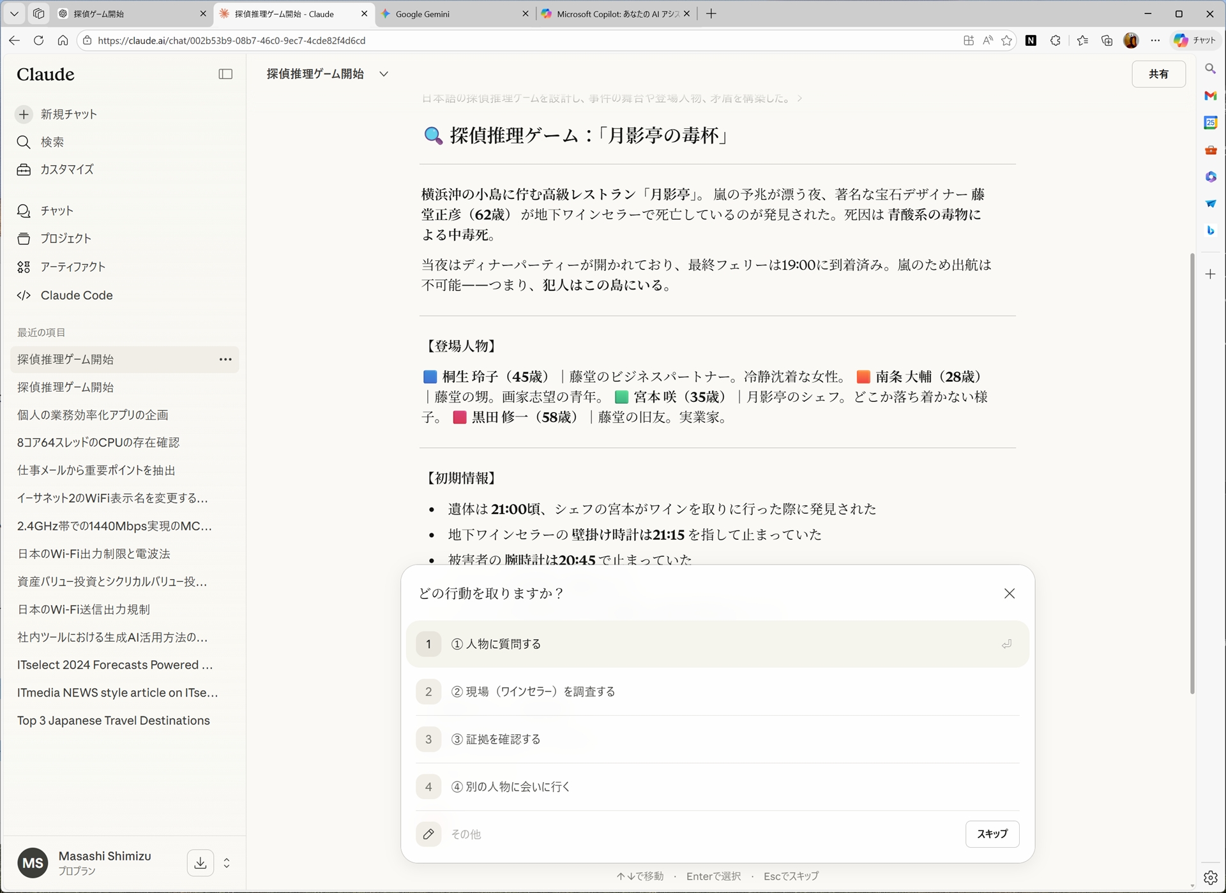Open the browser tab search dropdown

coord(14,13)
